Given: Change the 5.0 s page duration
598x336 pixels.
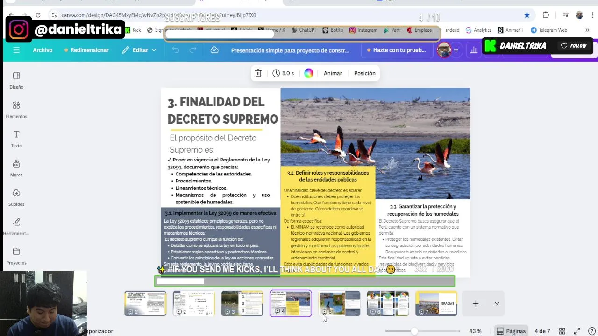Looking at the screenshot, I should (283, 73).
